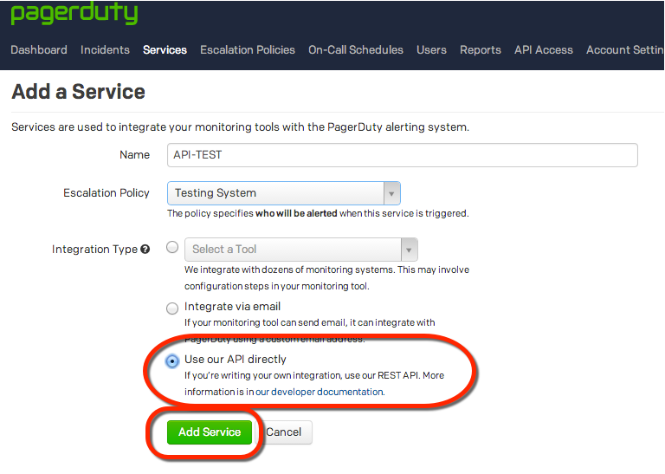Open Account Settings in the nav bar
This screenshot has width=665, height=474.
tap(624, 50)
